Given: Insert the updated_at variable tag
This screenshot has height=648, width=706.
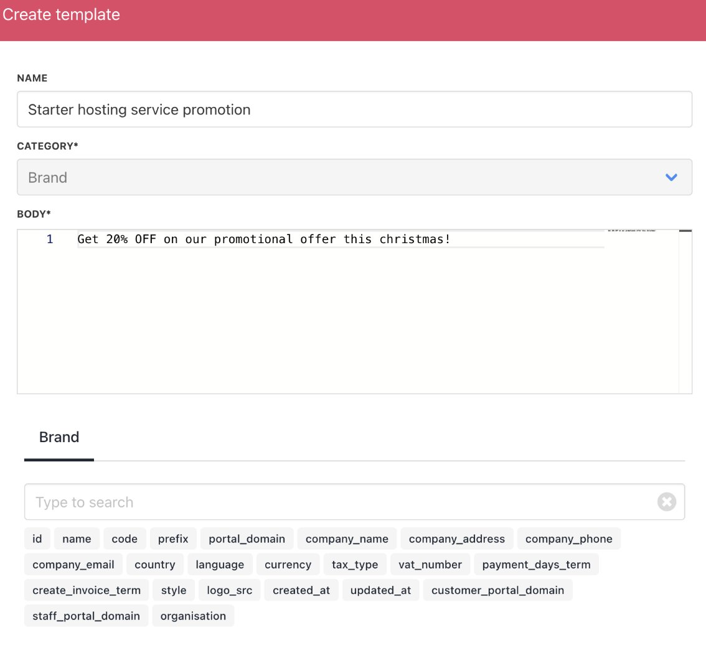Looking at the screenshot, I should click(381, 590).
